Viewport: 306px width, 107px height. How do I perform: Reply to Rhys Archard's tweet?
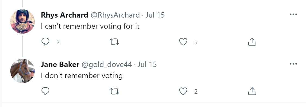point(45,42)
